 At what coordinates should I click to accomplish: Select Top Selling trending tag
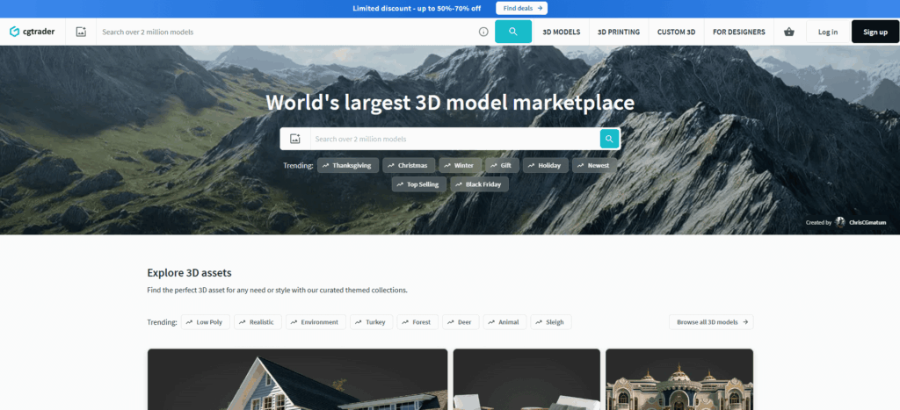419,184
